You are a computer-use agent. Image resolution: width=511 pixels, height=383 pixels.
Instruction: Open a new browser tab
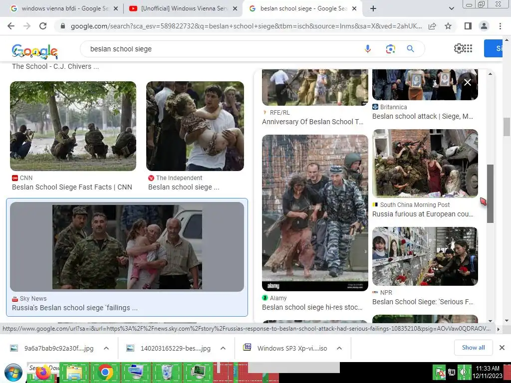(373, 8)
